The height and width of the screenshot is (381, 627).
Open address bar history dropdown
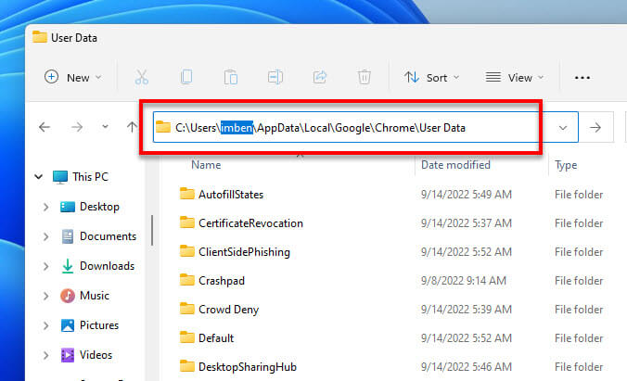click(x=563, y=128)
